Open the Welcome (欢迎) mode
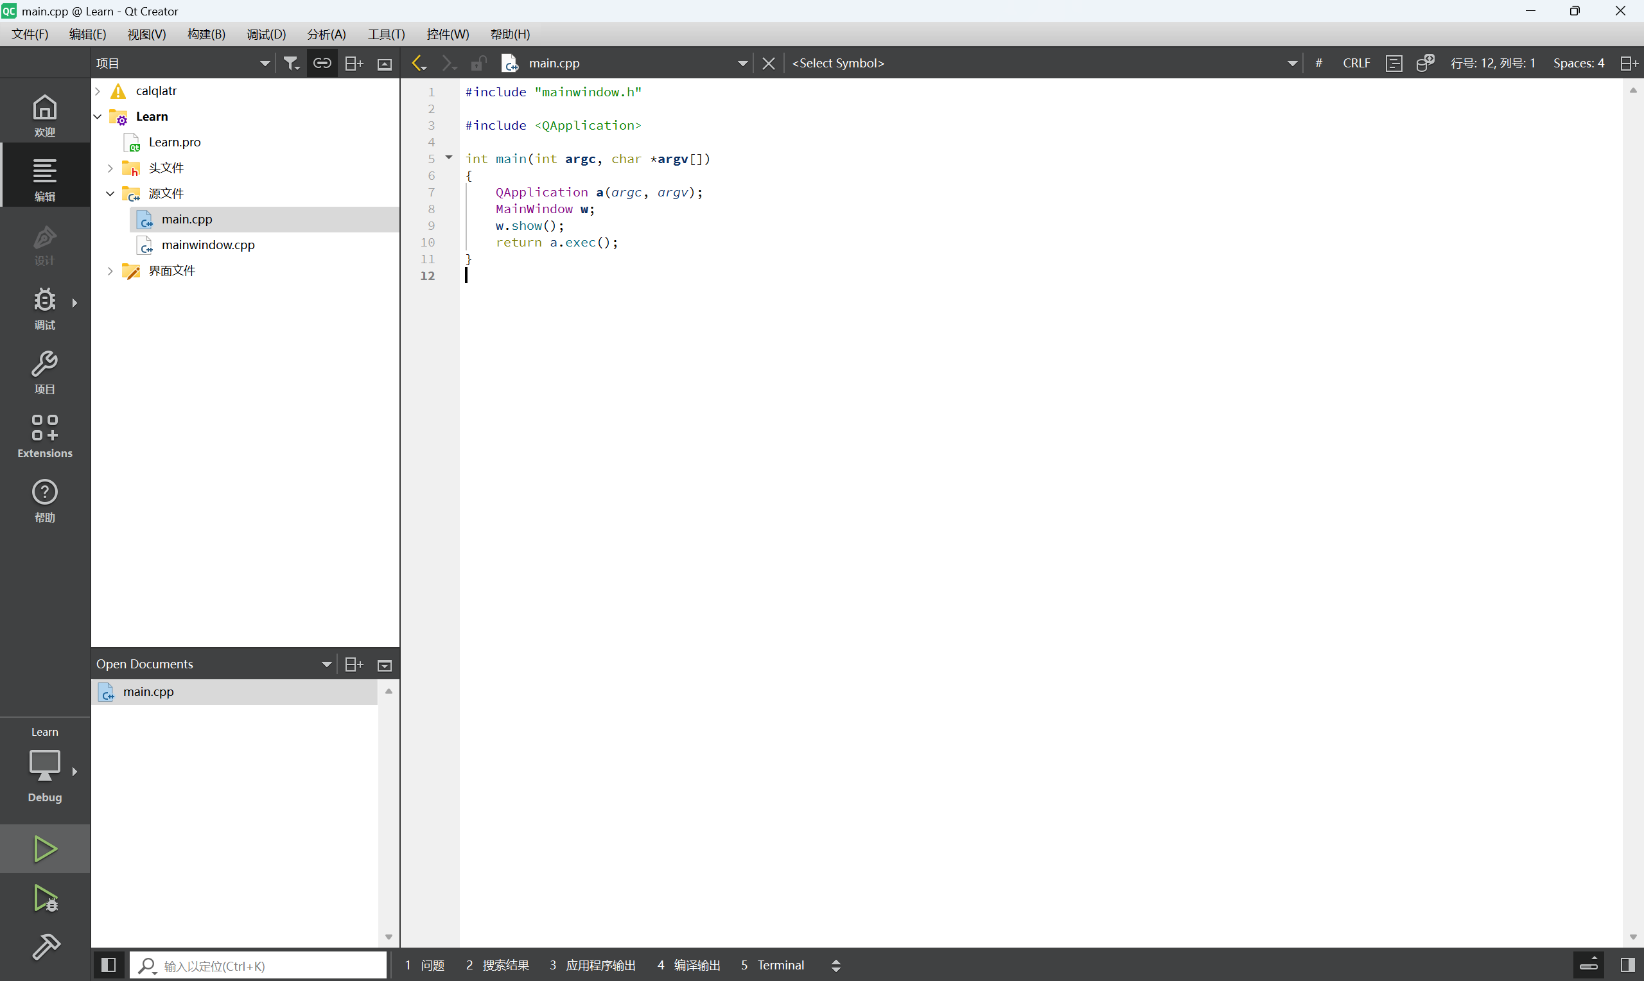The width and height of the screenshot is (1644, 981). coord(45,114)
